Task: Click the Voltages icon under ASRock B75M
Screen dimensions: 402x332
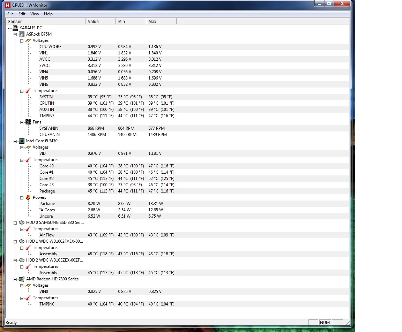Action: (28, 40)
